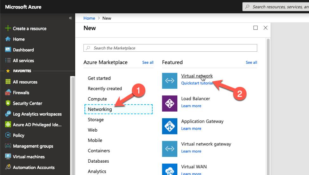Click the Virtual network gateway title
The width and height of the screenshot is (309, 175).
pyautogui.click(x=206, y=144)
